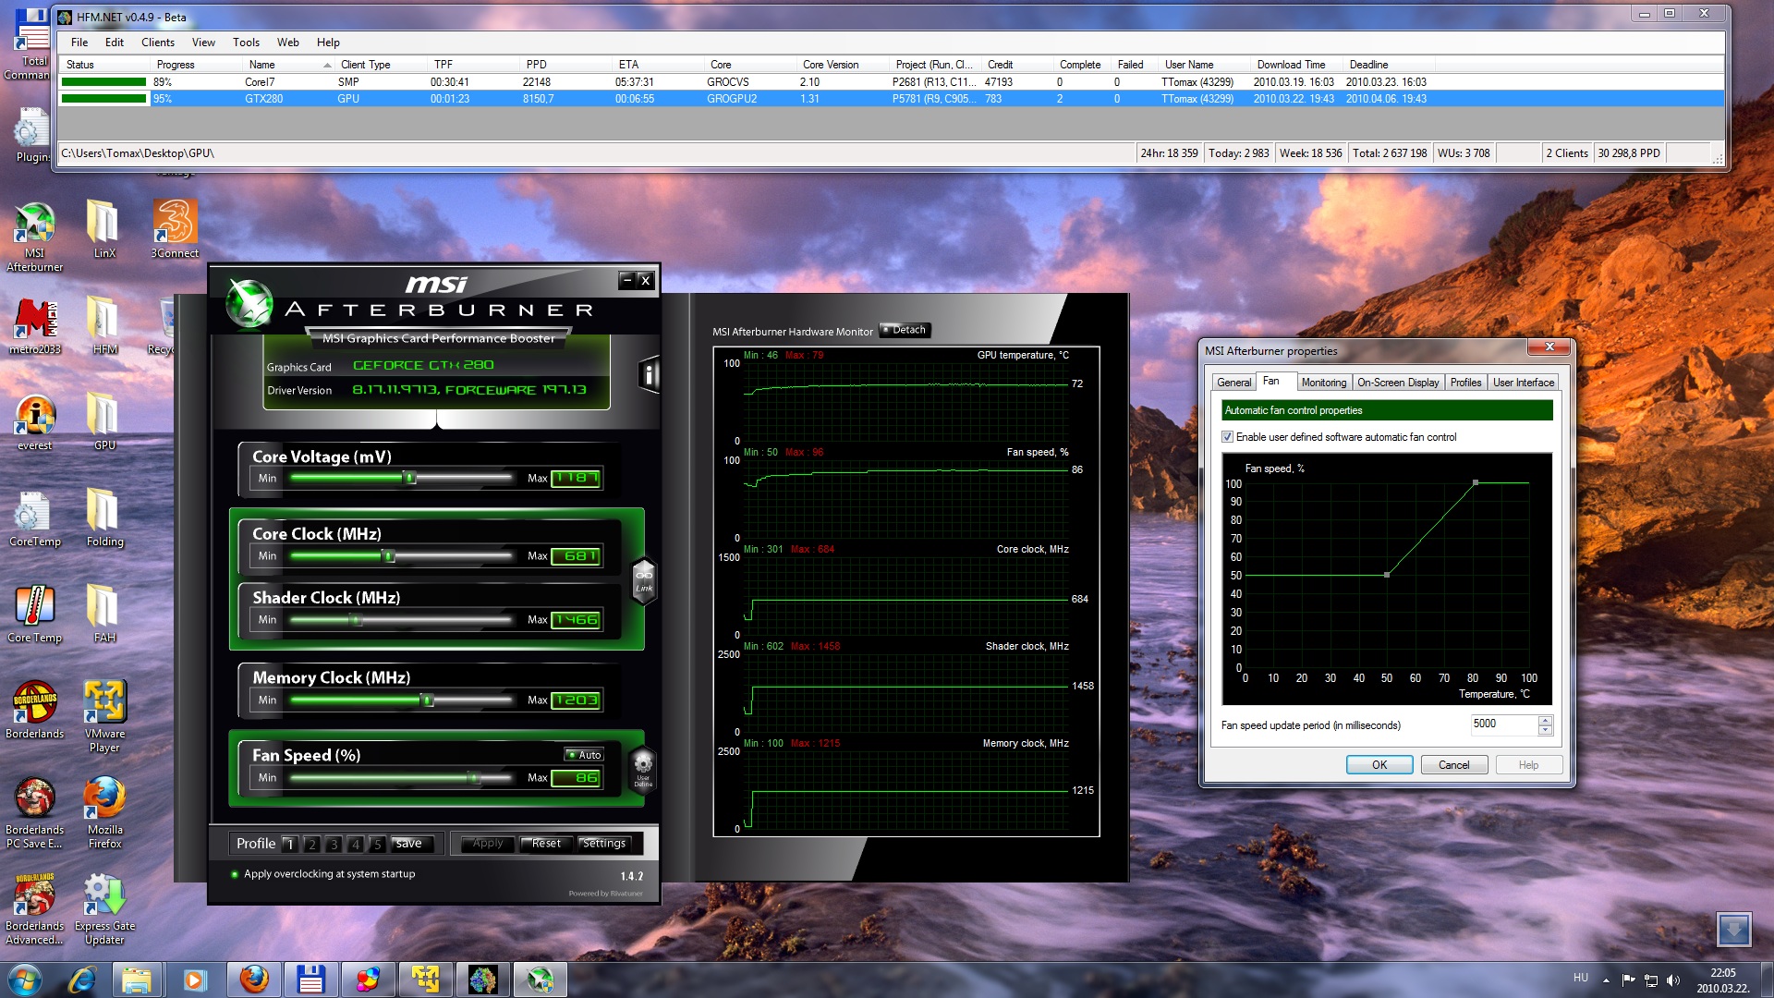
Task: Open Firefox from the taskbar
Action: (x=254, y=979)
